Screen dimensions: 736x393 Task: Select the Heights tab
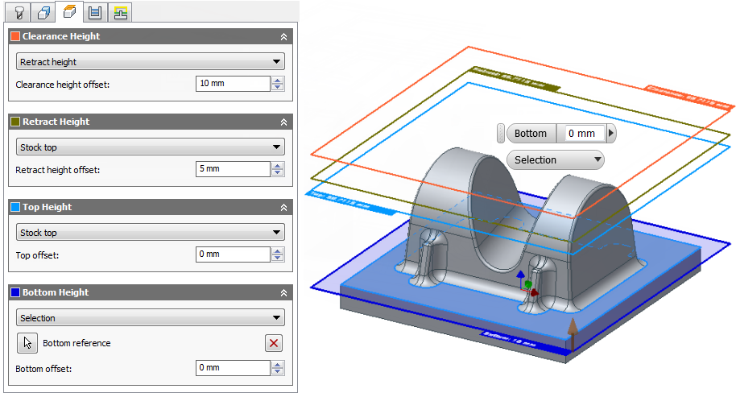(x=69, y=11)
